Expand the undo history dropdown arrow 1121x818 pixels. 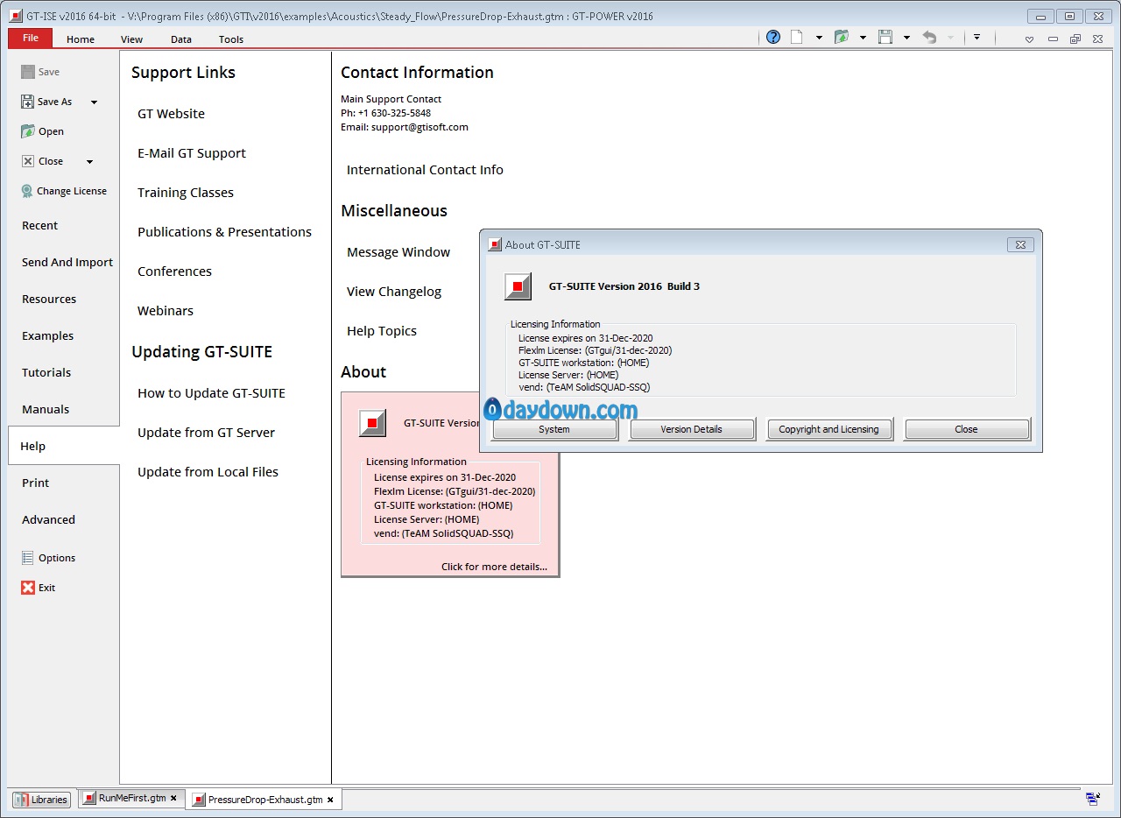(x=951, y=38)
